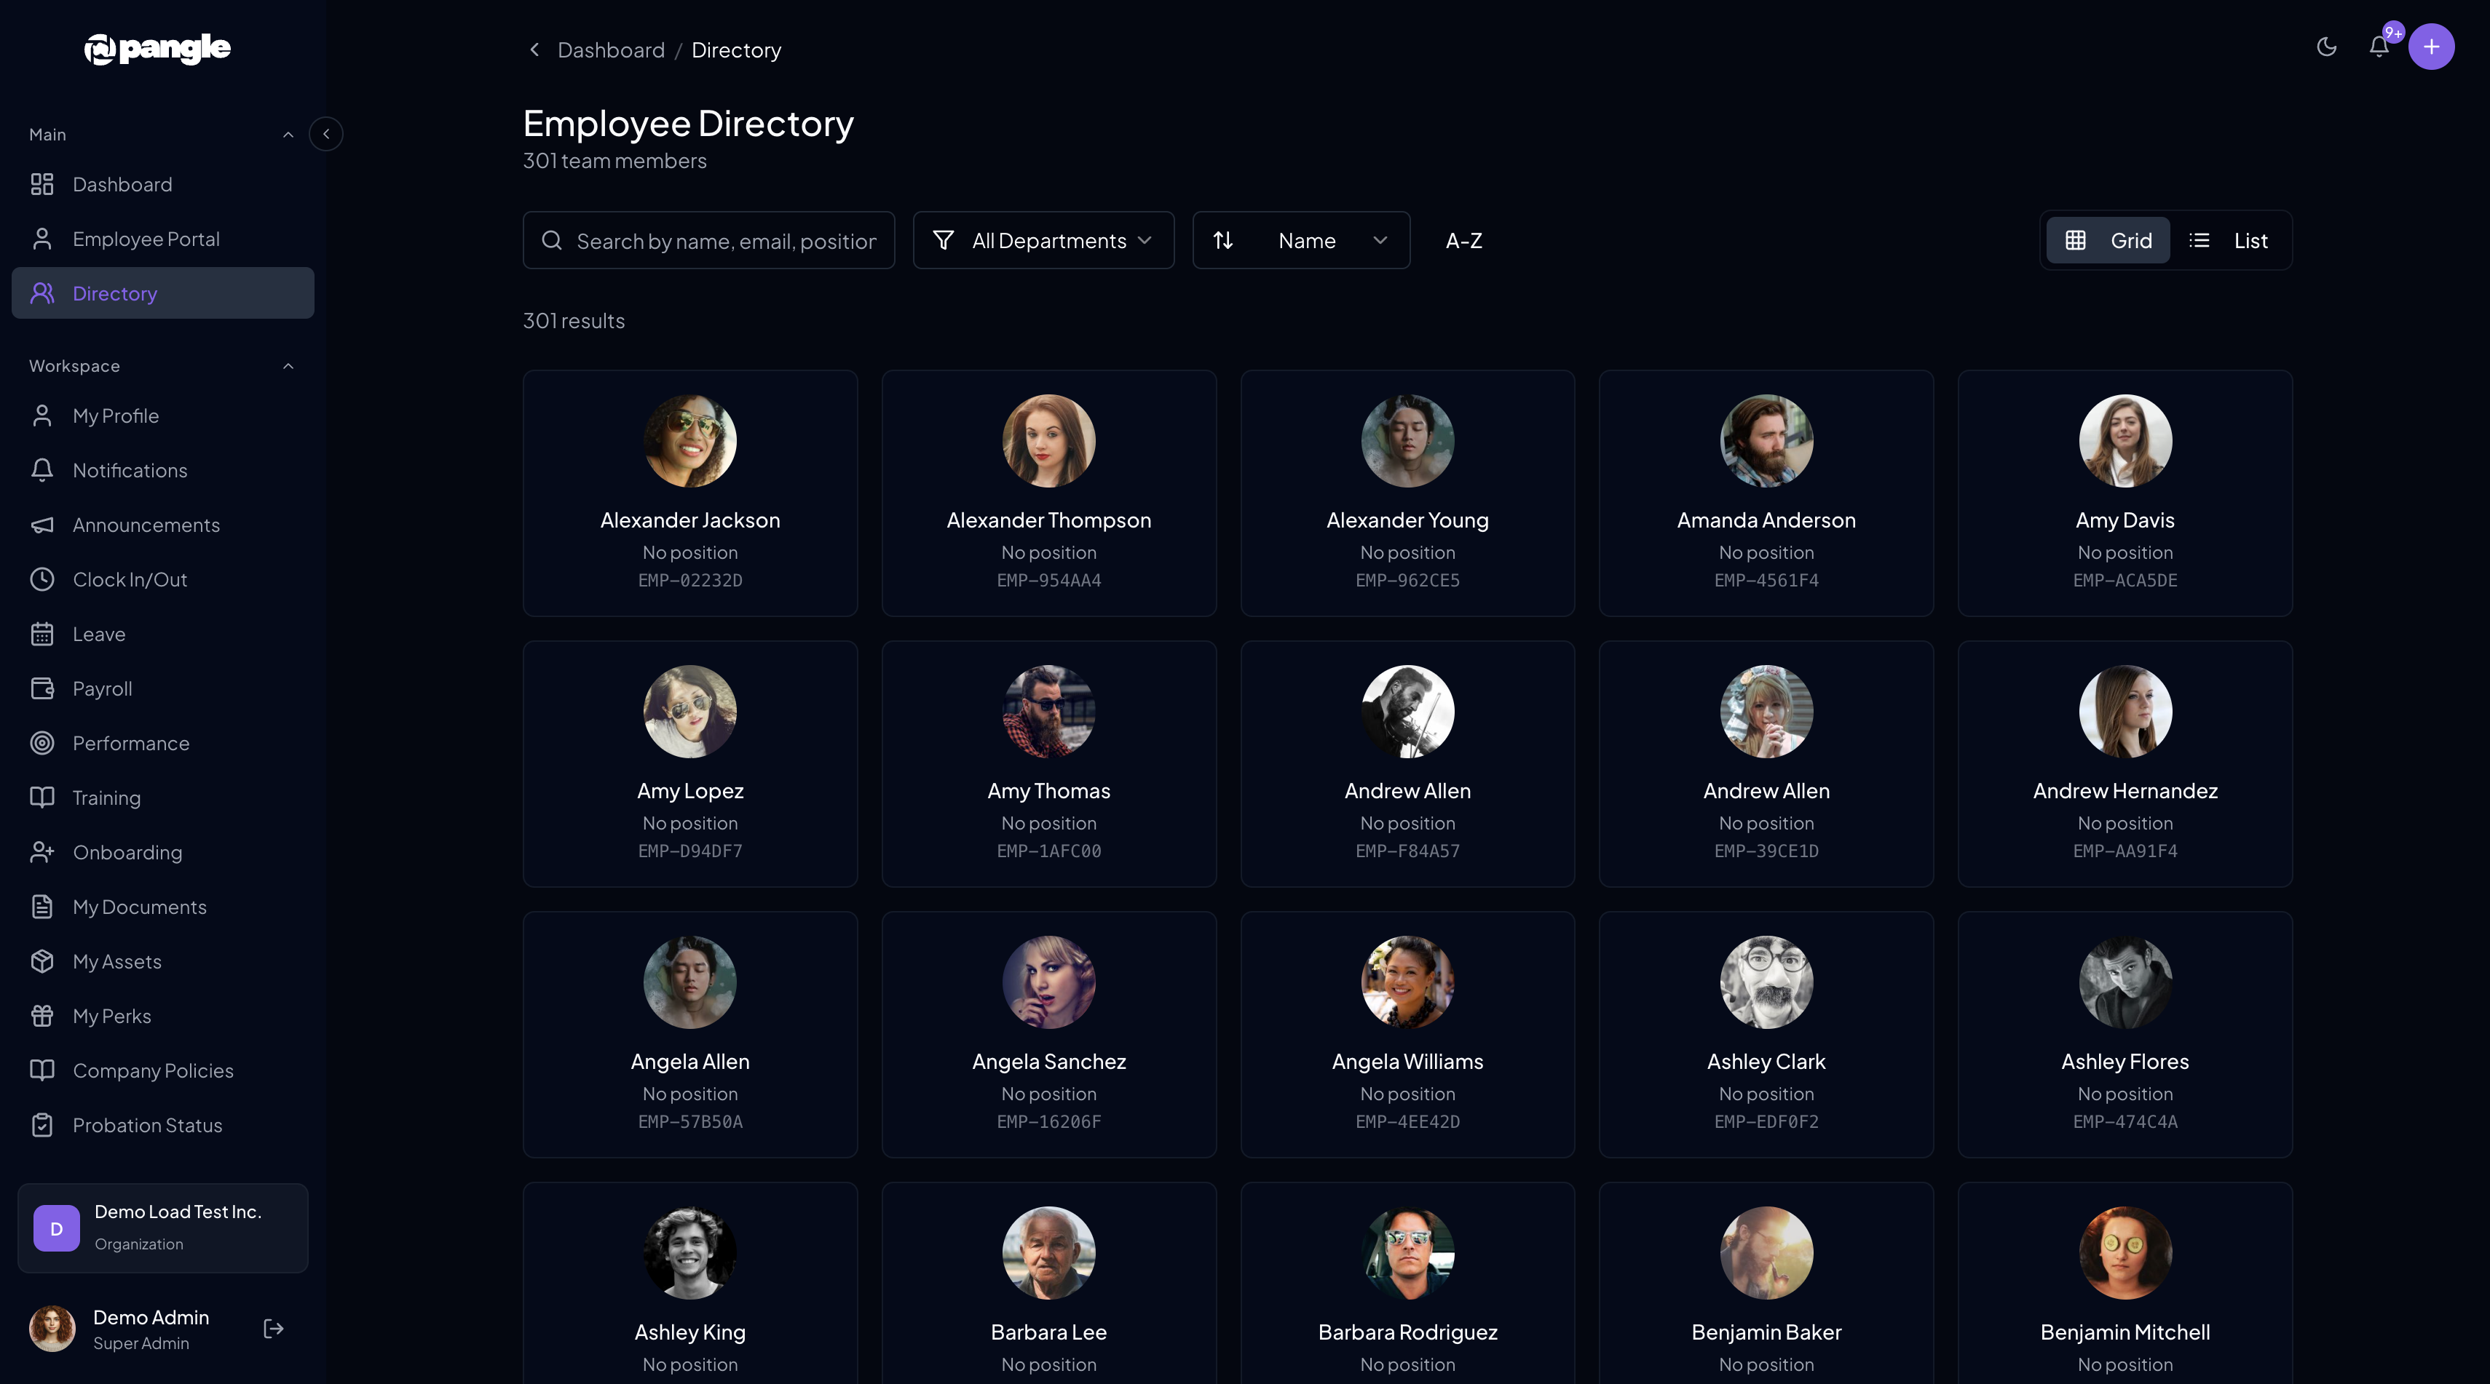Click the Dashboard breadcrumb link
The height and width of the screenshot is (1384, 2490).
[611, 49]
